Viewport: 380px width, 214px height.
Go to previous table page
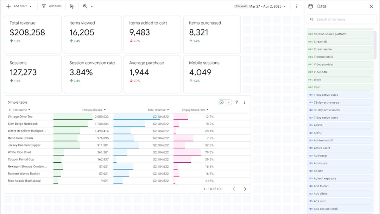click(234, 189)
